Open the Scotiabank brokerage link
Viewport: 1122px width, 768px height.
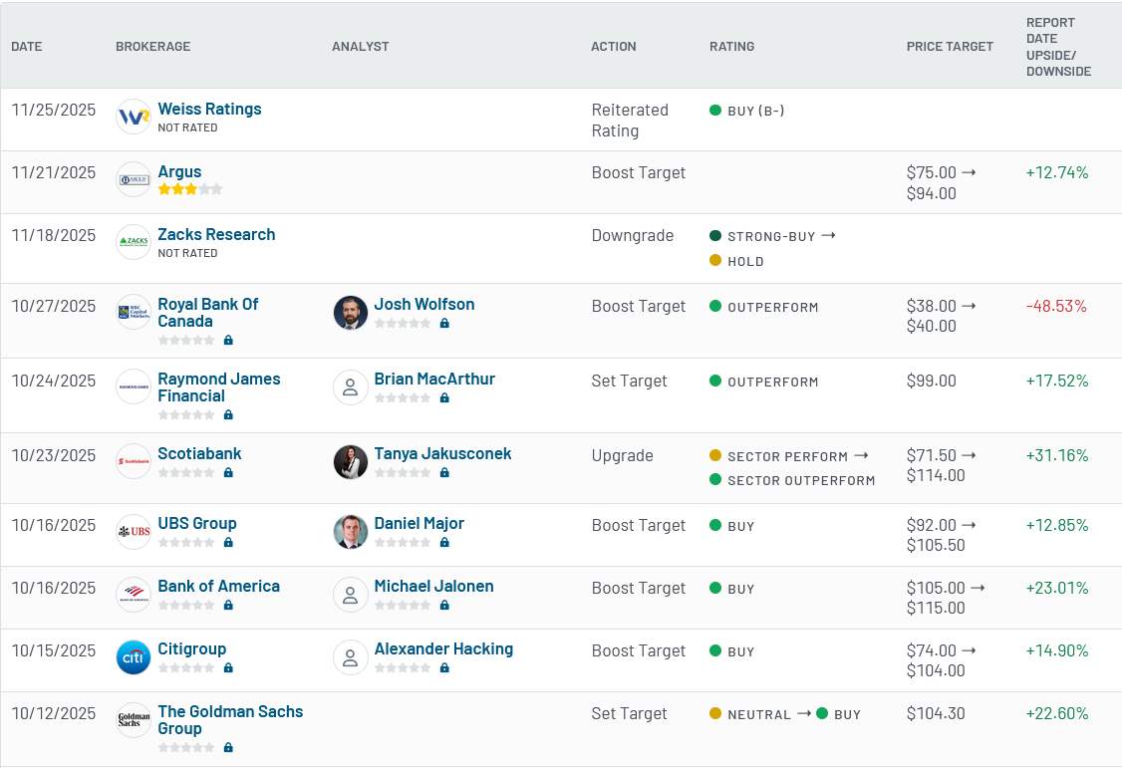[199, 453]
